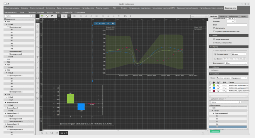
Task: Select the green rectangle tool in toolbar
Action: (42, 16)
